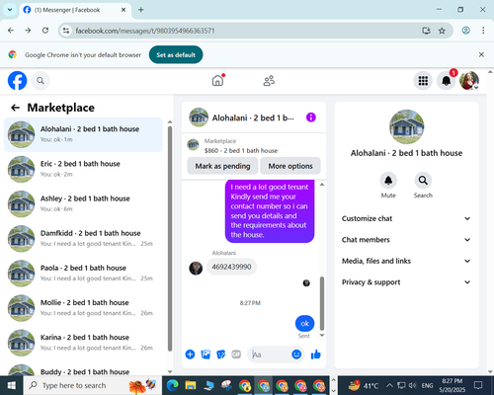Open Buddy conversation in list
Viewport: 494px width, 395px height.
click(83, 369)
